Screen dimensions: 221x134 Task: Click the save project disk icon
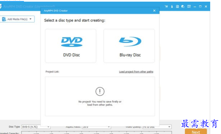coord(177,7)
